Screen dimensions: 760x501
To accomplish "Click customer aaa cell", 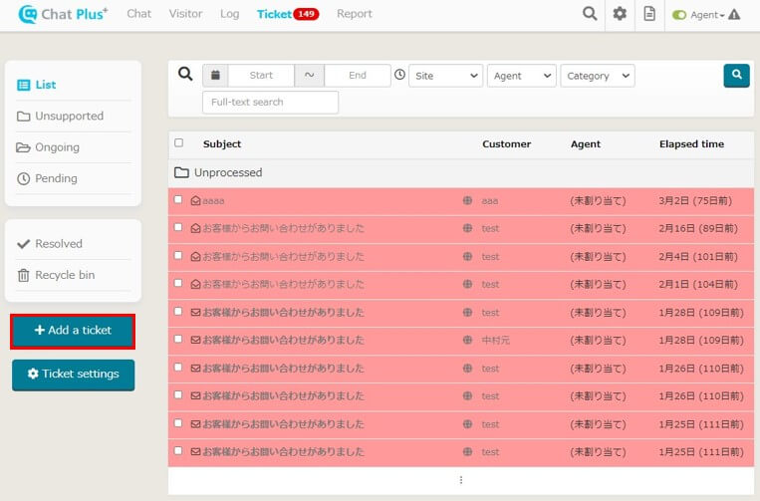I will [x=489, y=200].
